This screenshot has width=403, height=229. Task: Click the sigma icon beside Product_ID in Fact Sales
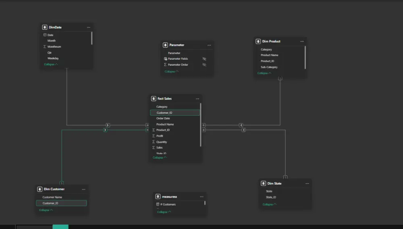point(154,130)
